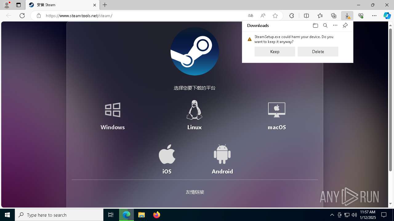
Task: Open the Favorites list
Action: point(320,16)
